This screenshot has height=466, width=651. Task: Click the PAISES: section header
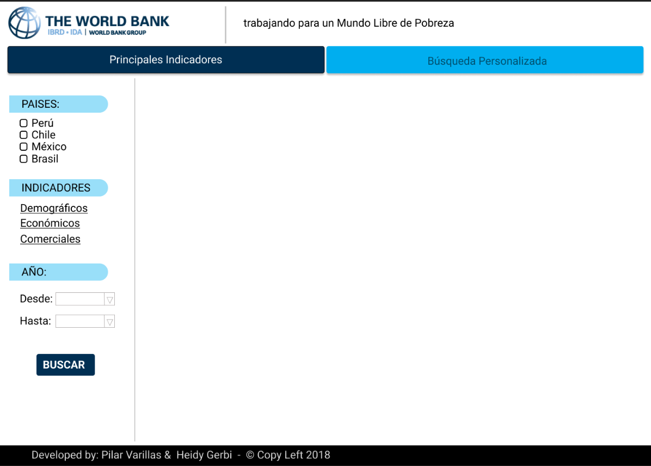click(x=59, y=104)
